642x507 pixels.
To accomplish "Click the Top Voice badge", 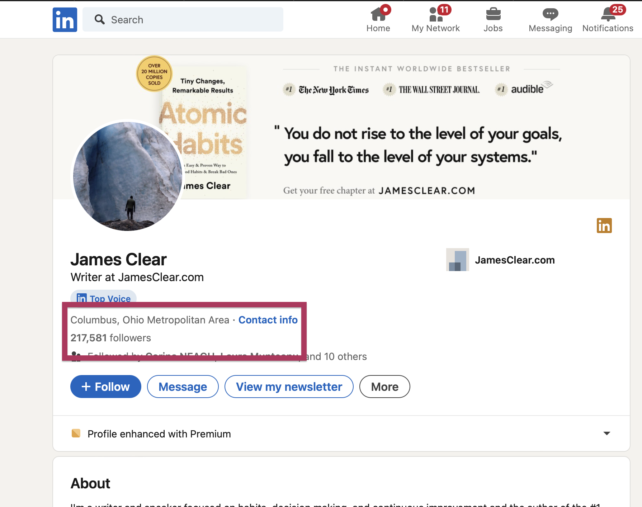I will tap(103, 298).
